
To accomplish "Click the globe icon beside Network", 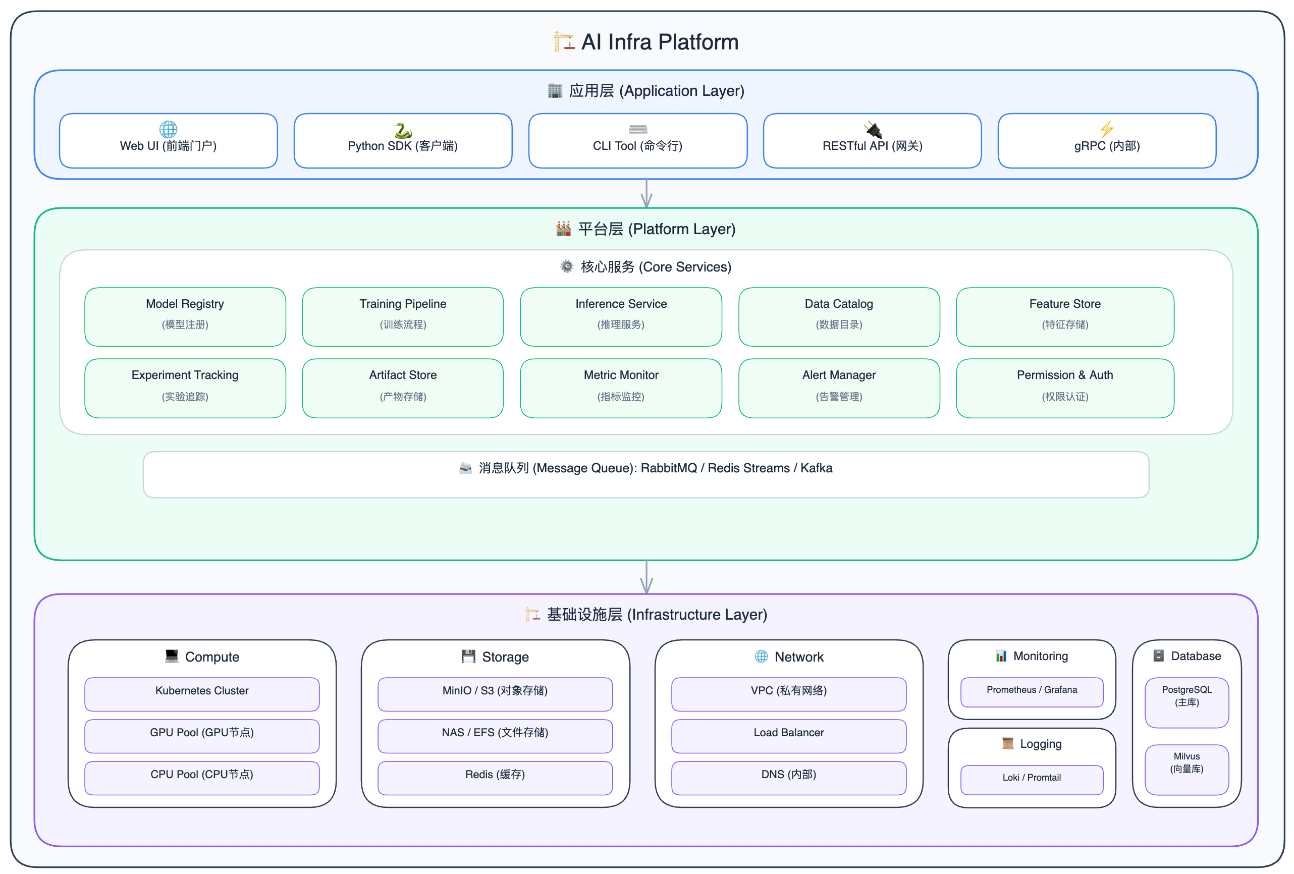I will click(x=761, y=657).
